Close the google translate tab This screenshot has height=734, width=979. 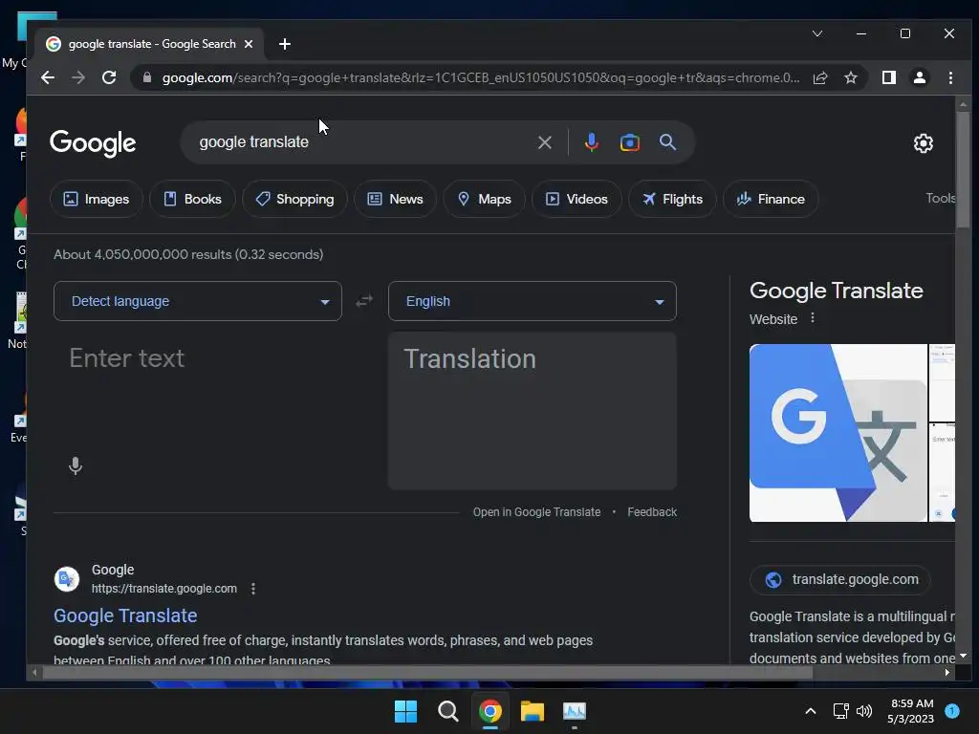tap(249, 44)
